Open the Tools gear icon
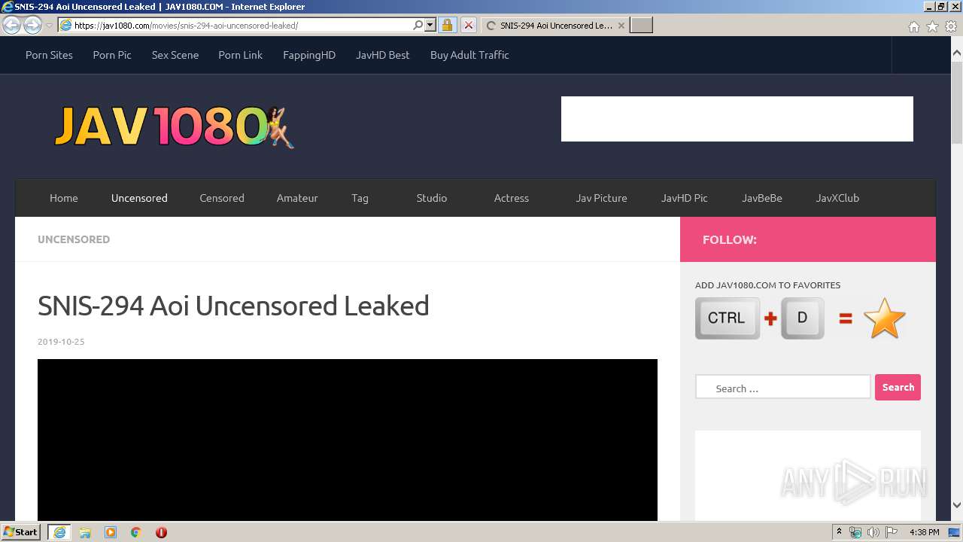The width and height of the screenshot is (963, 542). coord(951,26)
